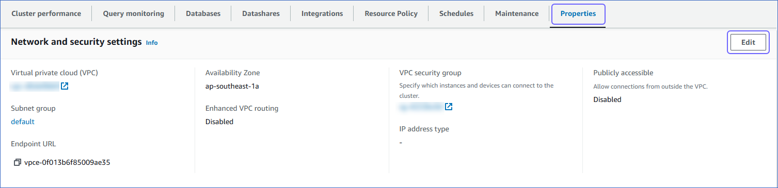Select the Datashares tab
Image resolution: width=778 pixels, height=188 pixels.
pos(261,14)
